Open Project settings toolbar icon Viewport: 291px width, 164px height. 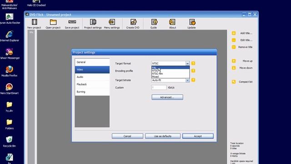(x=93, y=22)
